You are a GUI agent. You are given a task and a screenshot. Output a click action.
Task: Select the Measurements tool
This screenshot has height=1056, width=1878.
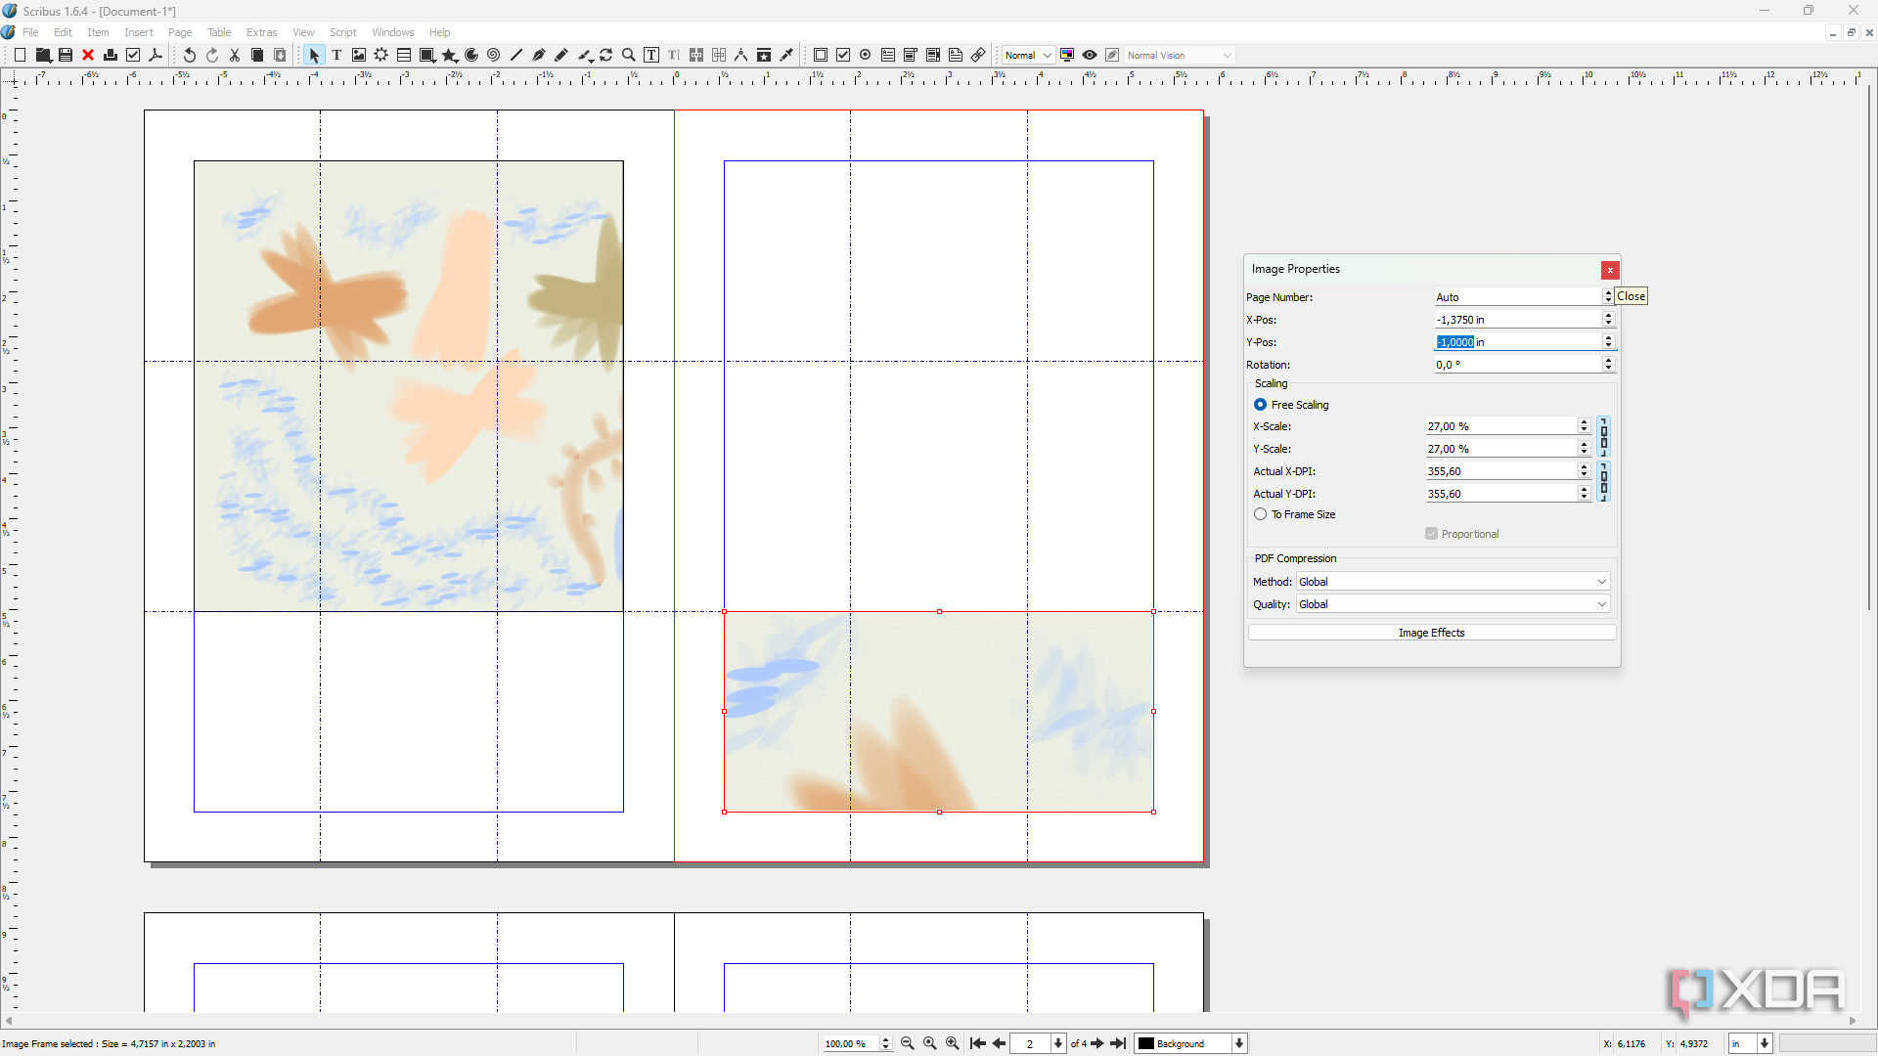click(x=741, y=56)
